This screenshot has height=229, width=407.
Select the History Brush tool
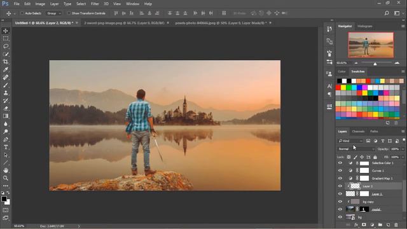(6, 101)
